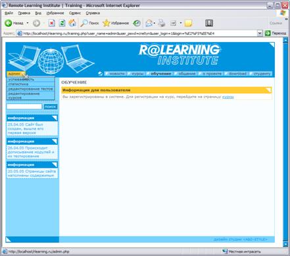Click the Refresh page icon
Screen dimensions: 290x256
(62, 23)
